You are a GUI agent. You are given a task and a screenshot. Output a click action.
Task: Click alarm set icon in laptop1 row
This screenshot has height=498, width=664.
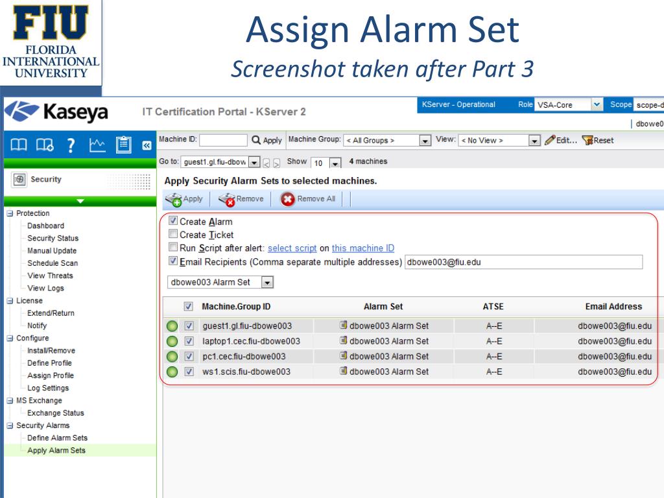344,340
